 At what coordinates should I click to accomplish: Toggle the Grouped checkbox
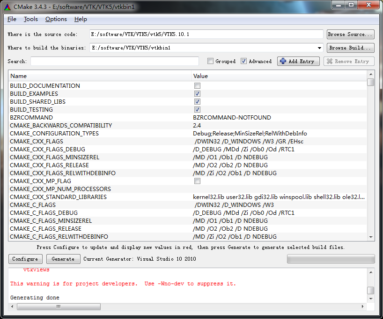pos(210,61)
